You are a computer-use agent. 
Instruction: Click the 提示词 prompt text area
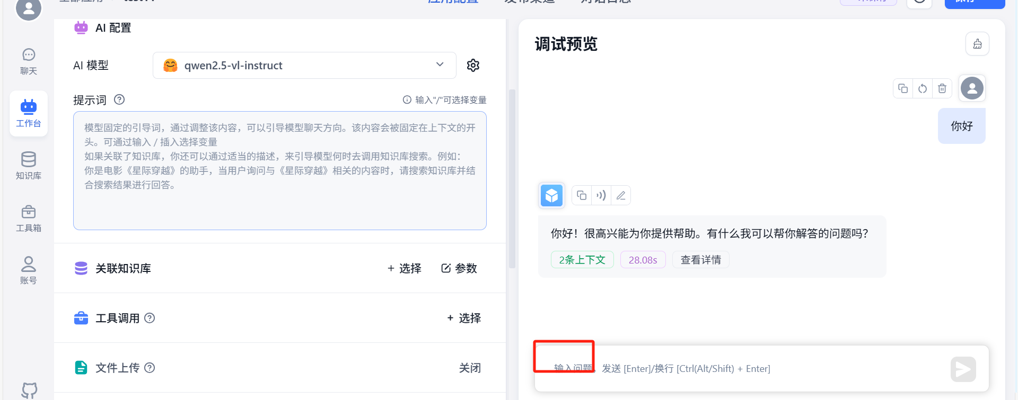[279, 170]
